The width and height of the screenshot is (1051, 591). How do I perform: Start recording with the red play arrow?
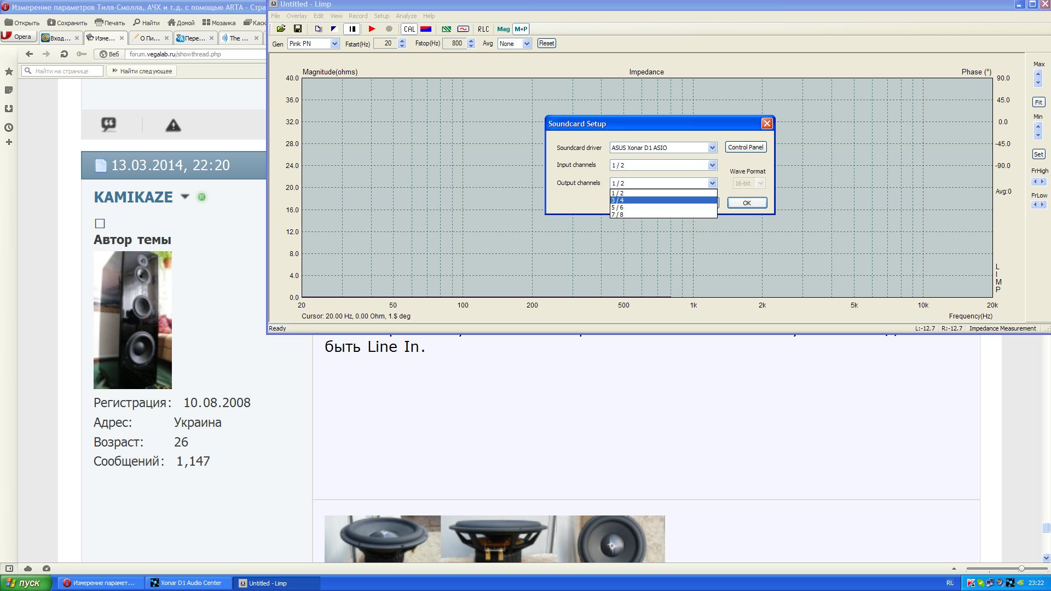click(372, 29)
